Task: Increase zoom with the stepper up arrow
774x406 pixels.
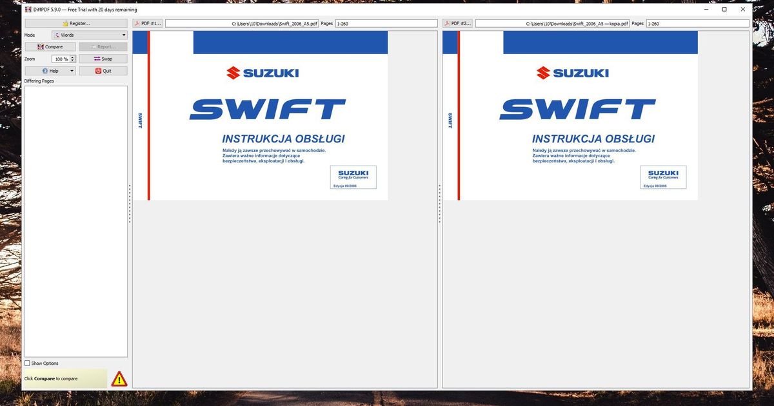Action: click(73, 57)
